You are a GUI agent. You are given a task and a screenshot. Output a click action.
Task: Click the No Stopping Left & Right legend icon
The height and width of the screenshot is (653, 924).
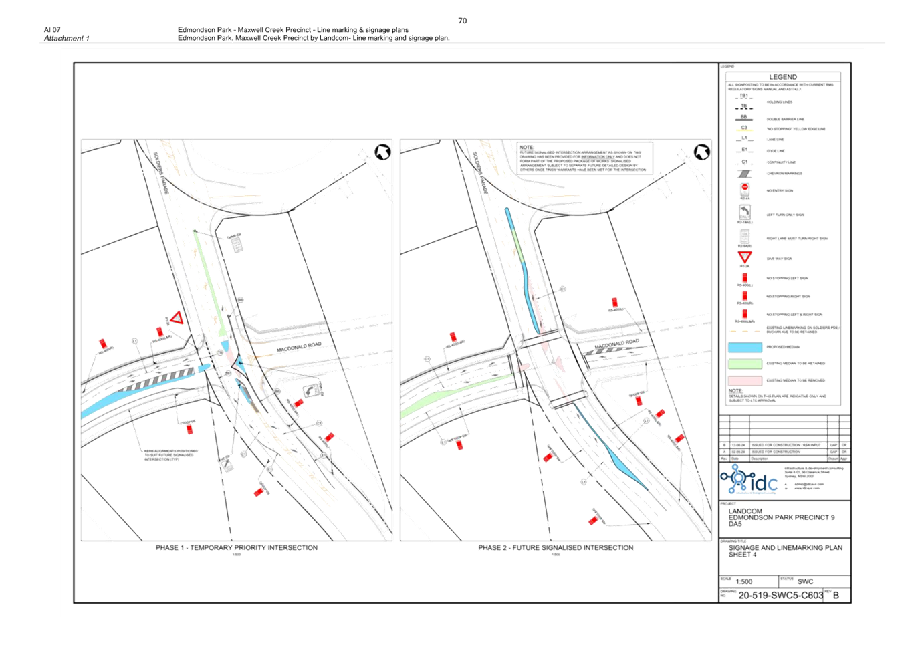pos(744,314)
